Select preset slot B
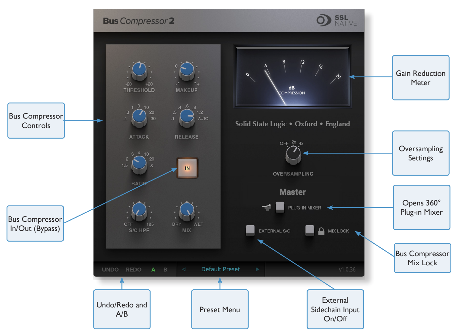The width and height of the screenshot is (457, 335). (165, 269)
